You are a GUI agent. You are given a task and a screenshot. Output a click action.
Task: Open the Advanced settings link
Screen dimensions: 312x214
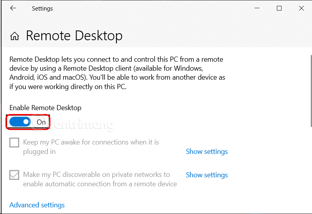click(37, 205)
